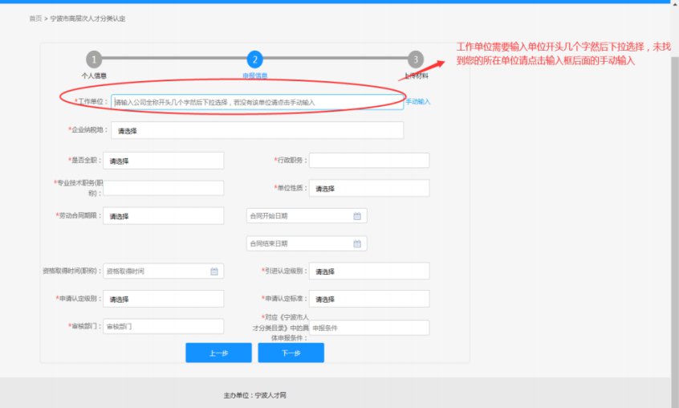The height and width of the screenshot is (408, 679).
Task: Select the 劳动合同期限 dropdown
Action: [x=164, y=215]
